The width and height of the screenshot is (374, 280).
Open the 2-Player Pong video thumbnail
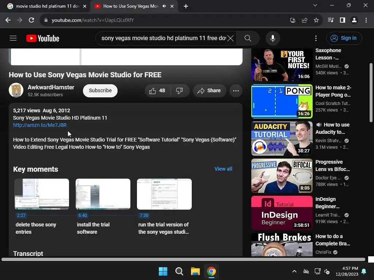(282, 101)
